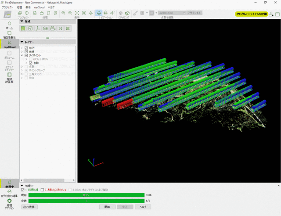Toggle the 自動 (Automatic) tie points checkbox
Image resolution: width=281 pixels, height=216 pixels.
tap(30, 63)
